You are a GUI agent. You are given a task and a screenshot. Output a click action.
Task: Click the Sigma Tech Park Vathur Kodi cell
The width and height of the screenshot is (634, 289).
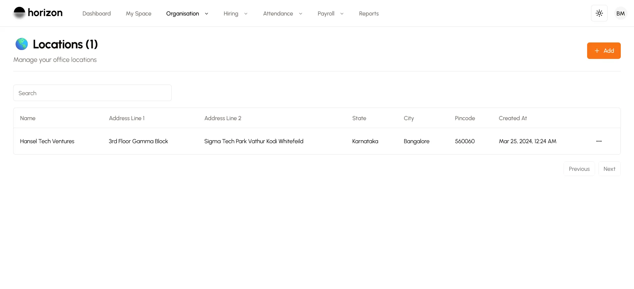click(x=254, y=141)
